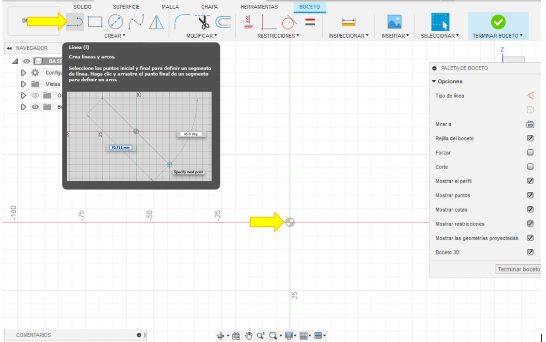546x342 pixels.
Task: Click the Measure ruler icon
Action: click(x=348, y=22)
